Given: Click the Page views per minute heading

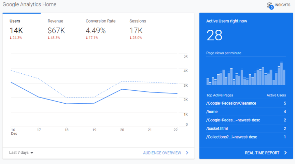Looking at the screenshot, I should pyautogui.click(x=224, y=53).
